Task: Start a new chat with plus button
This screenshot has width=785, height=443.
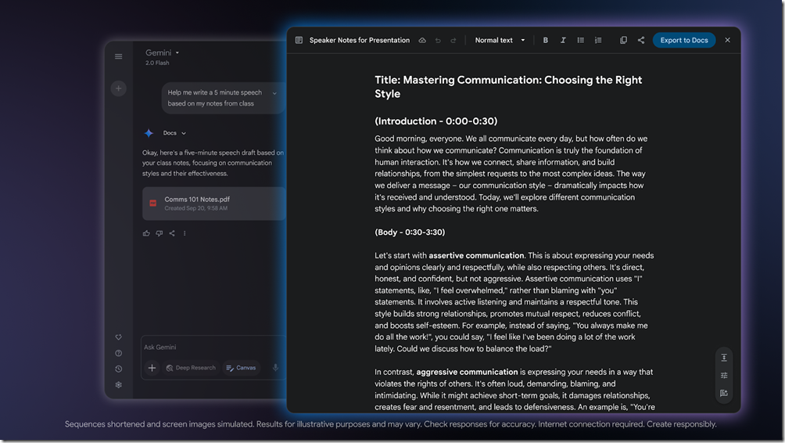Action: (x=119, y=88)
